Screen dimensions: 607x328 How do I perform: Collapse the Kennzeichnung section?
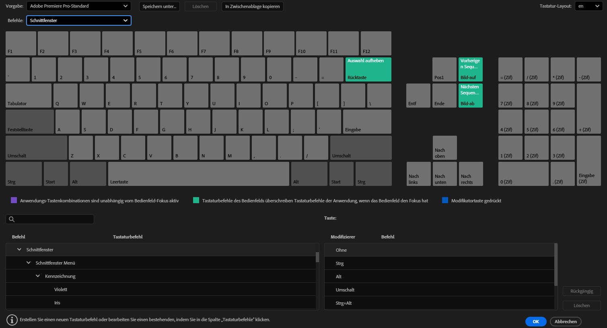point(38,276)
